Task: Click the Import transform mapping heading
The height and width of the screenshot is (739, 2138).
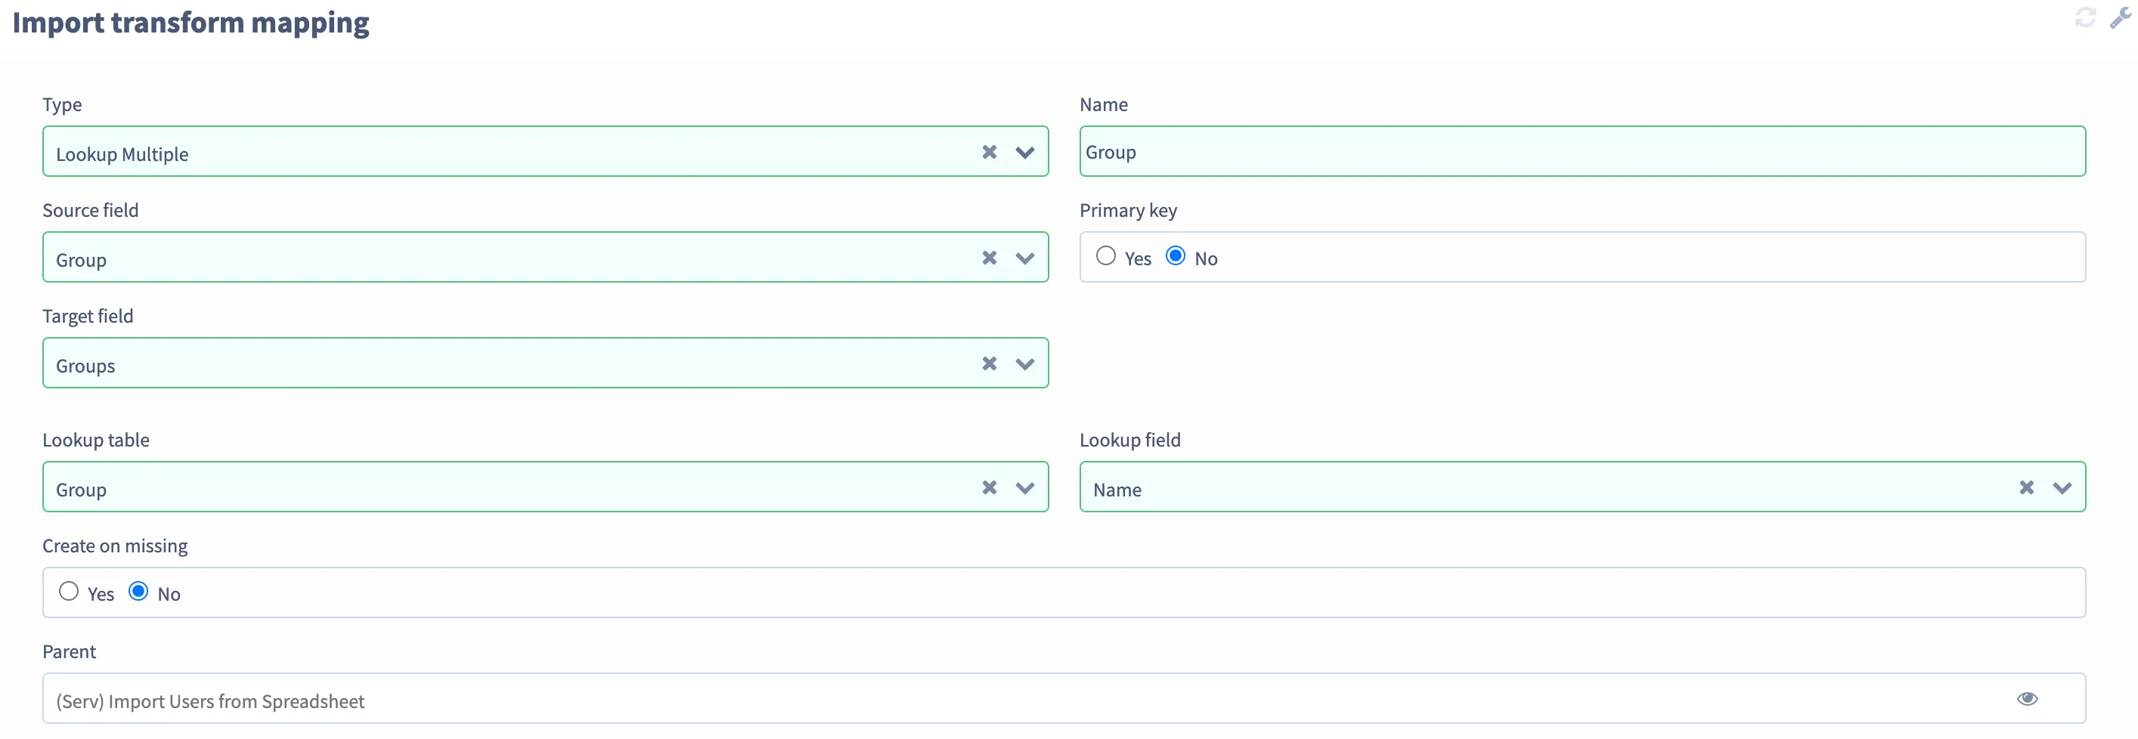Action: [191, 23]
